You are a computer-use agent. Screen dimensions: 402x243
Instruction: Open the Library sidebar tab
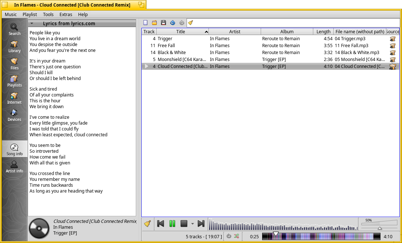pos(14,46)
